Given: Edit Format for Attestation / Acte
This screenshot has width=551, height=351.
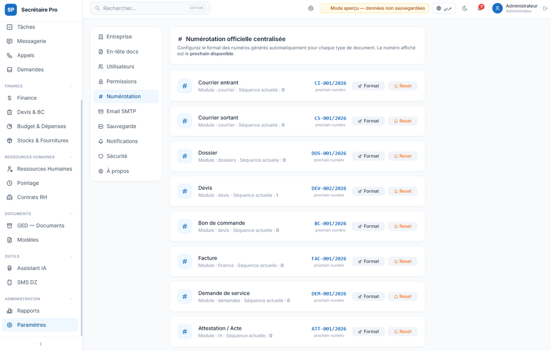Looking at the screenshot, I should (x=368, y=332).
